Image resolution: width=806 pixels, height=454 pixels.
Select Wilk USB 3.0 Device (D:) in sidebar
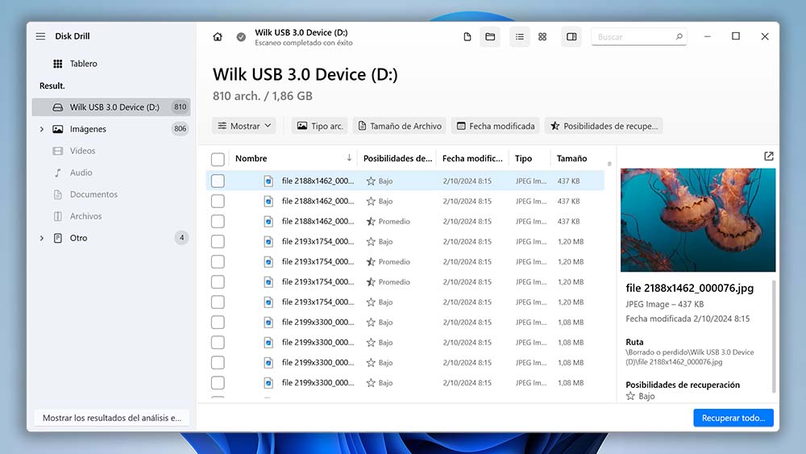111,107
